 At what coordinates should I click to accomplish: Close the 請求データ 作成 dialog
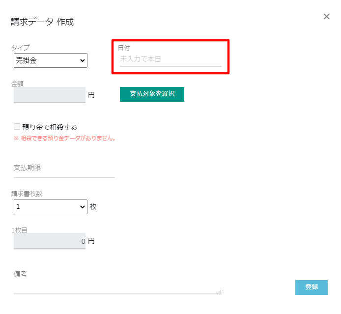click(326, 17)
